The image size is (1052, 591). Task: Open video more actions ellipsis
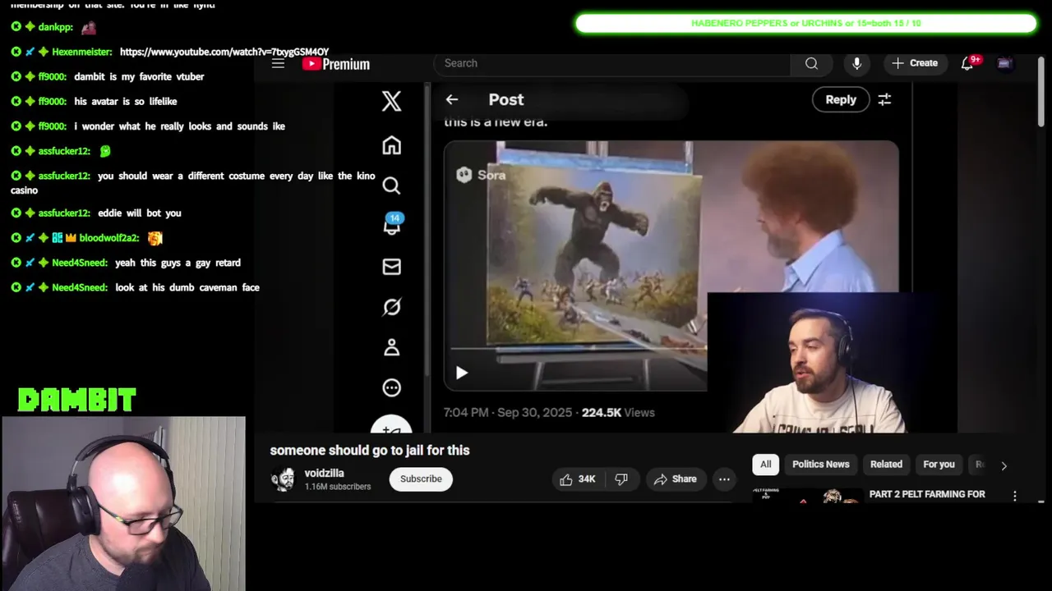tap(724, 479)
